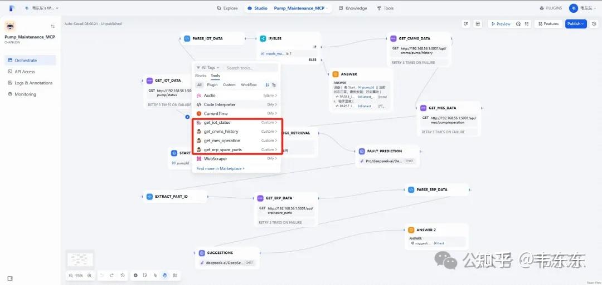Go to API Access in sidebar
Screen dimensions: 602x285
30,72
